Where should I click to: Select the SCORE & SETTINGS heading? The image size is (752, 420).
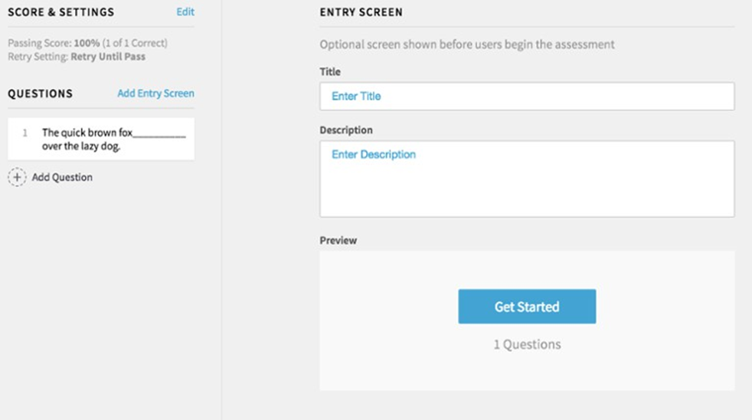coord(60,12)
